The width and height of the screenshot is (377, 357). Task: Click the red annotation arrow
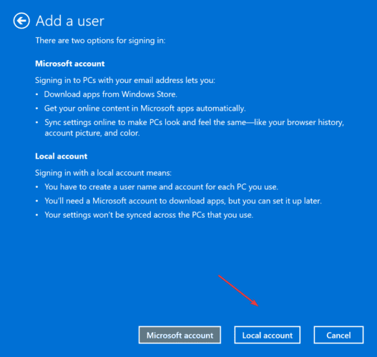[238, 291]
